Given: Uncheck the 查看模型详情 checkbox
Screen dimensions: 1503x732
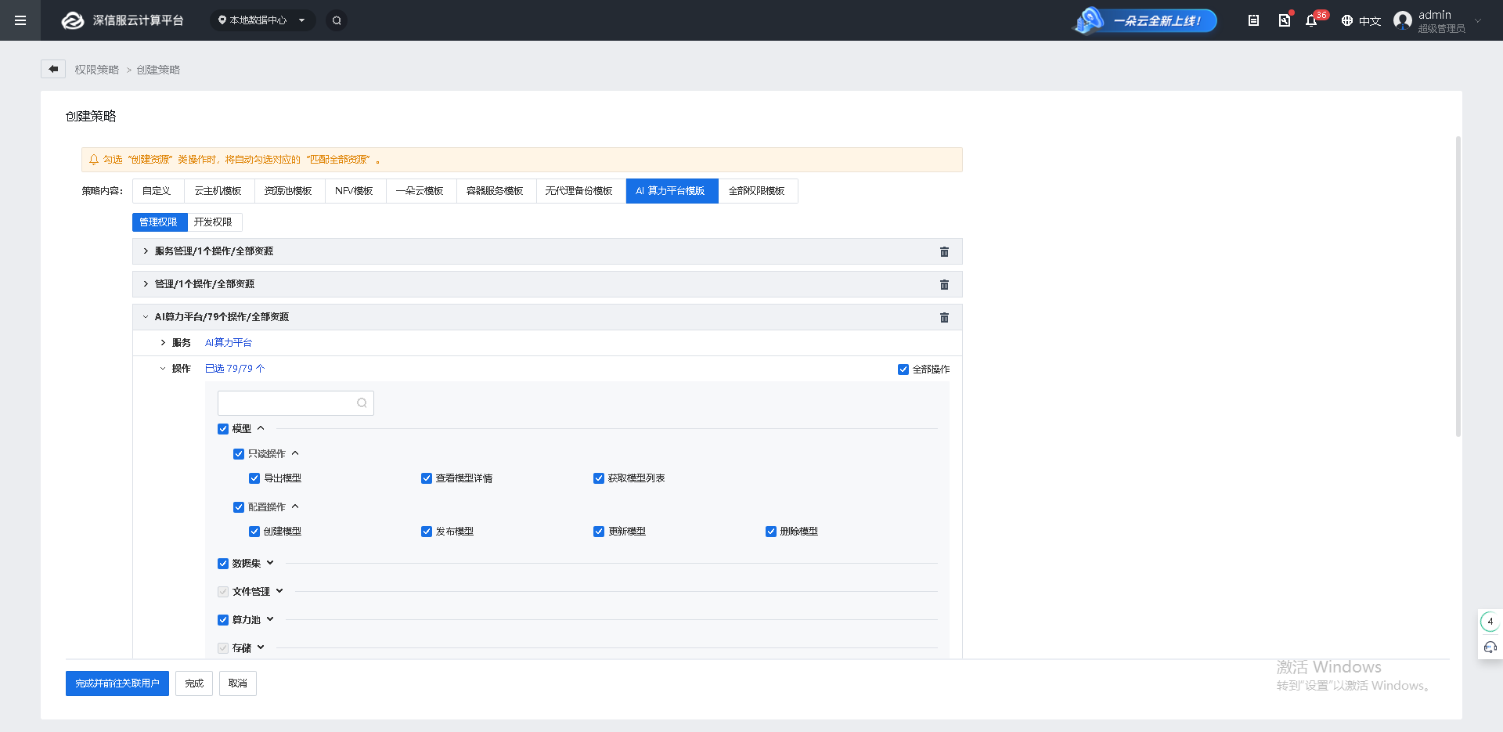Looking at the screenshot, I should point(427,478).
